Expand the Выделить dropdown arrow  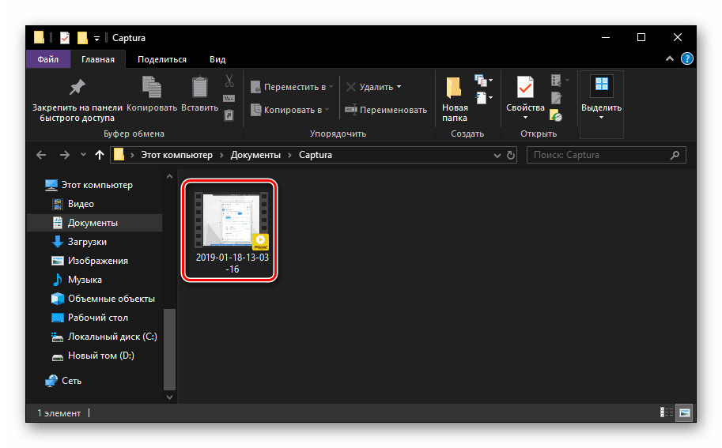point(601,118)
